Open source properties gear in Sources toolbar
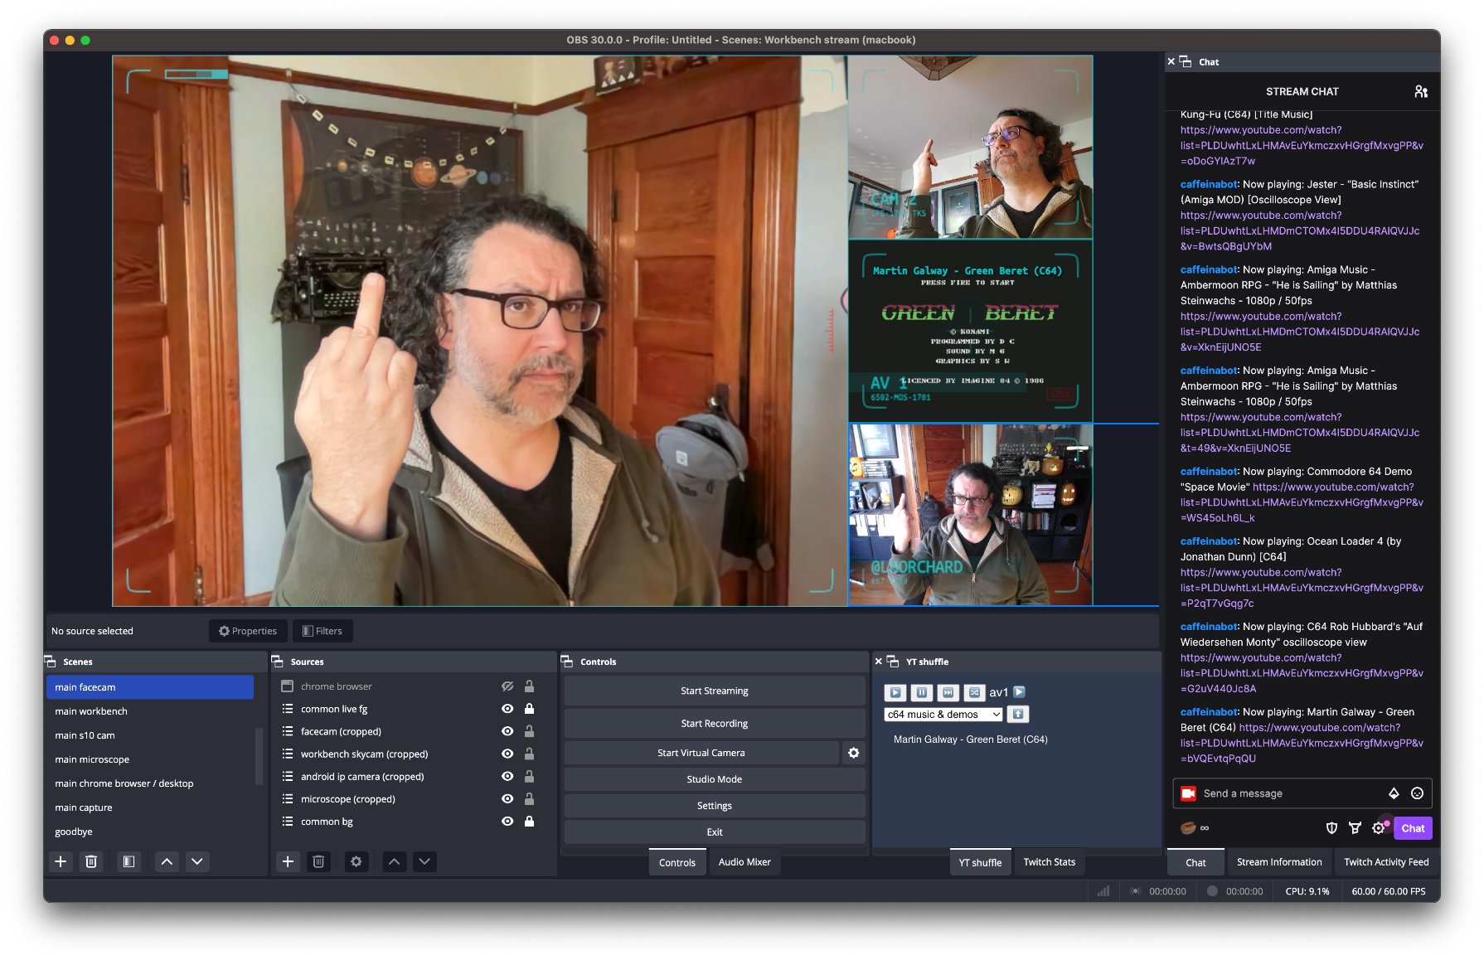Screen dimensions: 1484x960 point(356,861)
